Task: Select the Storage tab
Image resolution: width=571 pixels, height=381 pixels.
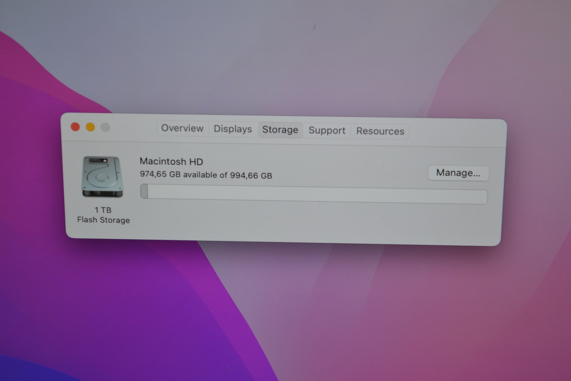Action: (x=280, y=130)
